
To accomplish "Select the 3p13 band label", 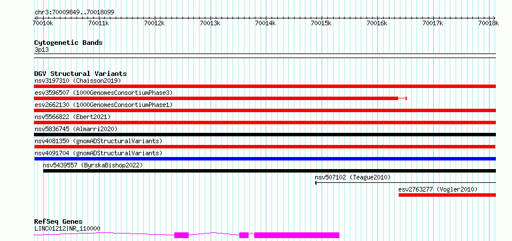I will [x=42, y=50].
